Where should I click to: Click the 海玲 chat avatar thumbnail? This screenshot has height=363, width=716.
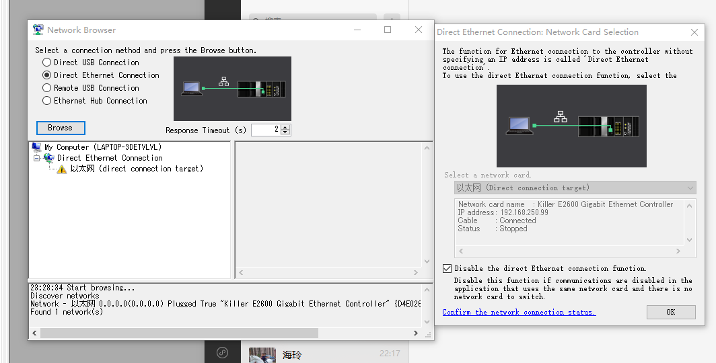pyautogui.click(x=262, y=355)
